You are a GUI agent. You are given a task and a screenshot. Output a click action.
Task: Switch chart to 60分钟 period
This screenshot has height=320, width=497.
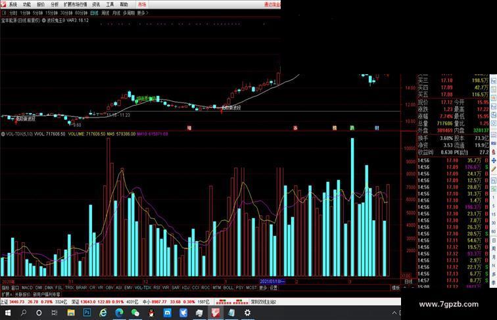pyautogui.click(x=81, y=13)
